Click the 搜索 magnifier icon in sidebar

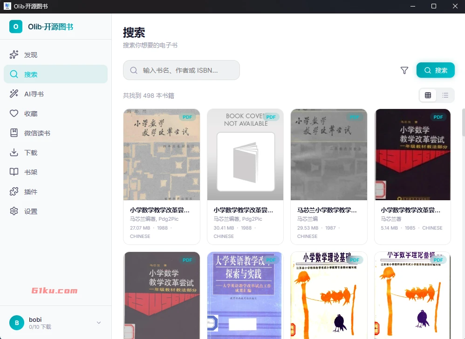click(x=14, y=74)
